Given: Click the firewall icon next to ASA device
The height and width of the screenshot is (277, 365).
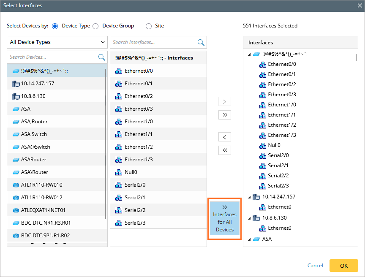Looking at the screenshot, I should [16, 109].
